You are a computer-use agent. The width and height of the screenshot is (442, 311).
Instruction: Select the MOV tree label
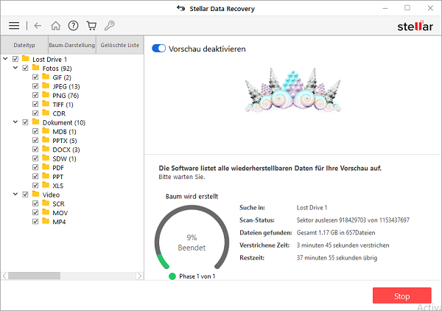60,212
